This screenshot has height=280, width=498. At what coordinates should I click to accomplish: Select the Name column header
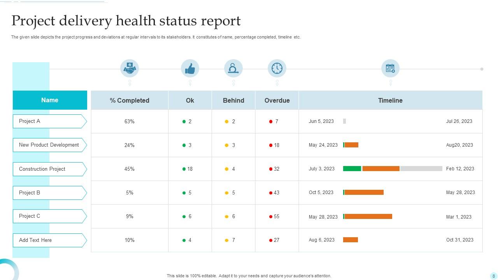[50, 100]
